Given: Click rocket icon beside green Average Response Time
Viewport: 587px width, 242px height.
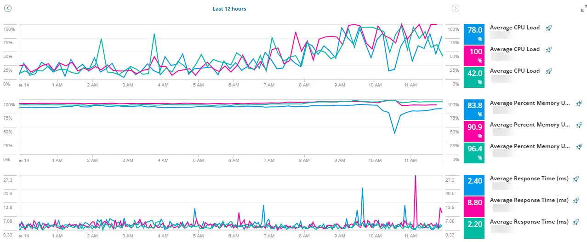Looking at the screenshot, I should click(x=576, y=222).
